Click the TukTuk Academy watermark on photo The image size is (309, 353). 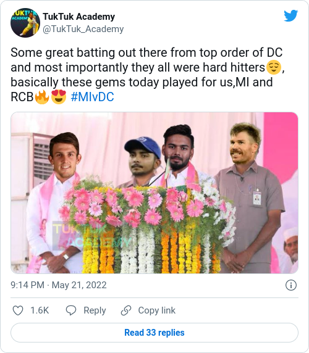(91, 236)
